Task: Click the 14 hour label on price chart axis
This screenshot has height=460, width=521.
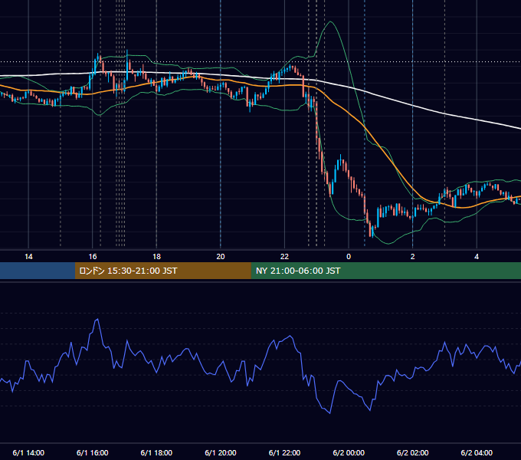Action: [28, 257]
